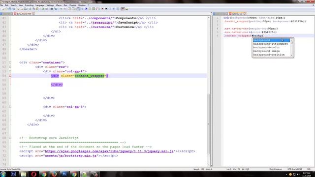Viewport: 315px width, 177px height.
Task: Click the Undo toolbar icon
Action: [x=43, y=9]
